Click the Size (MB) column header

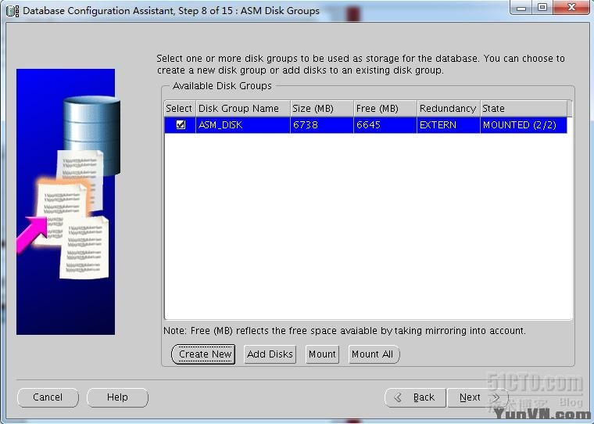(322, 109)
